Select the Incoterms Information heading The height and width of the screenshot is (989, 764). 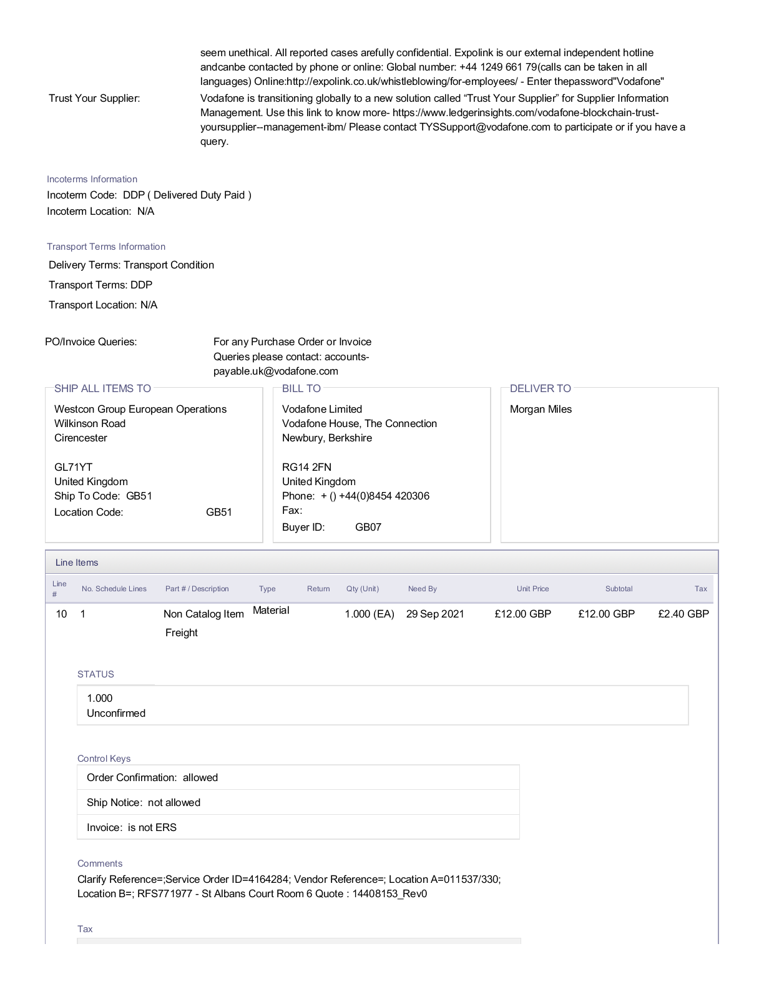[x=92, y=179]
